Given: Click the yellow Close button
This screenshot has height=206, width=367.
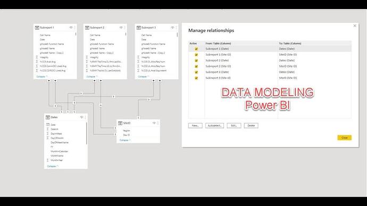Looking at the screenshot, I should point(344,138).
